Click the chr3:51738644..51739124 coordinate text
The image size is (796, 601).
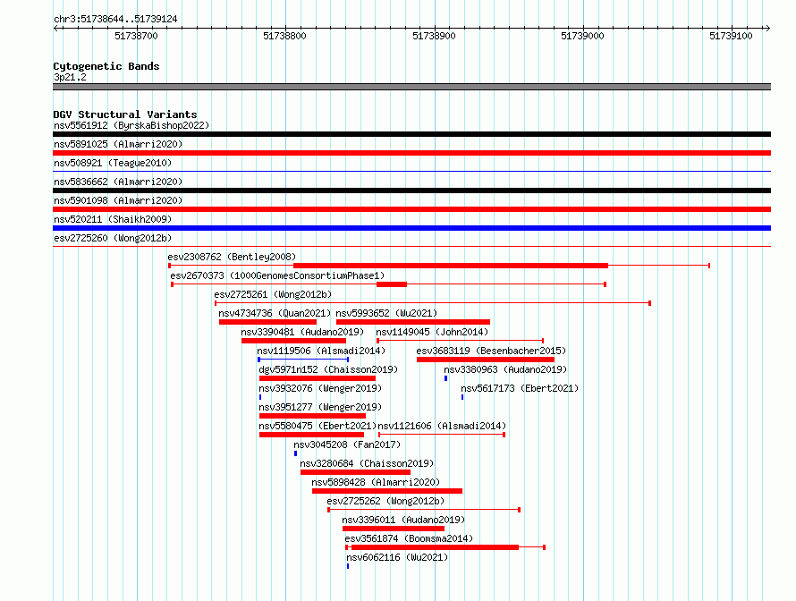click(x=115, y=19)
